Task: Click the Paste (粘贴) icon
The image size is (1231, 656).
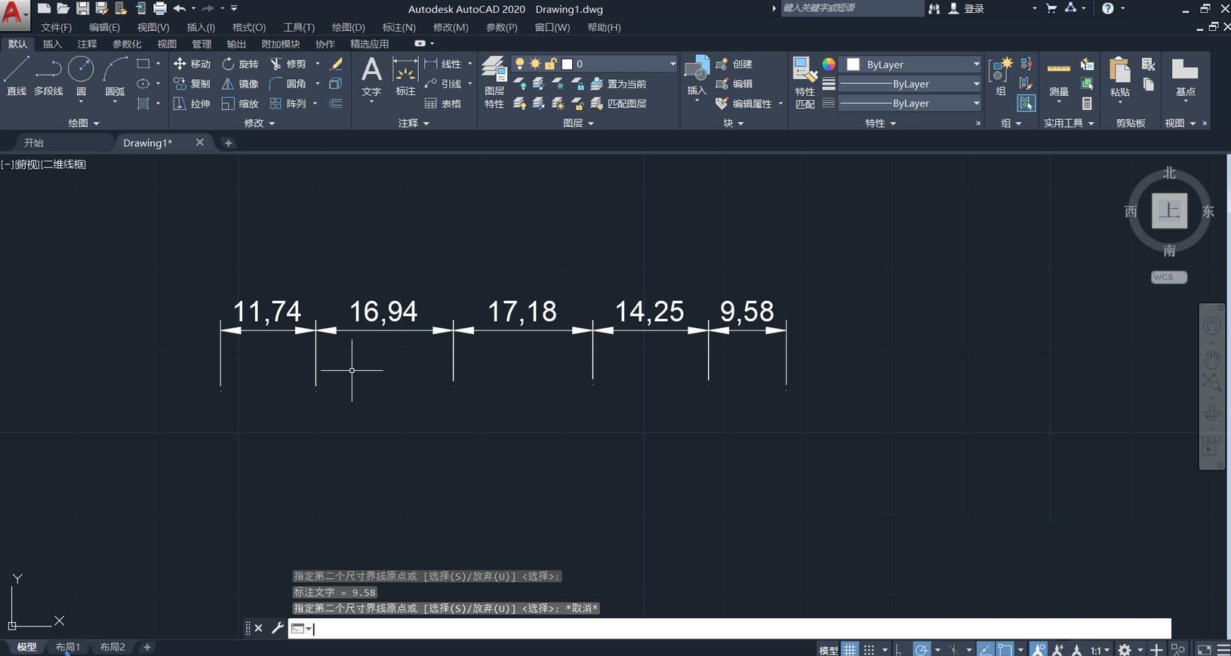Action: click(1120, 77)
